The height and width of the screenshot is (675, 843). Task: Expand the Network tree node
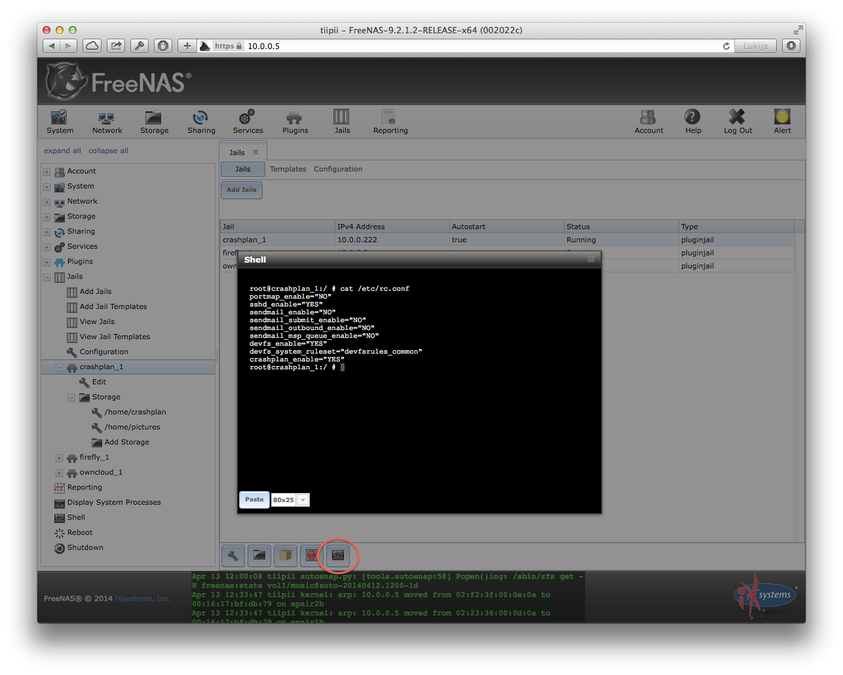(x=47, y=202)
